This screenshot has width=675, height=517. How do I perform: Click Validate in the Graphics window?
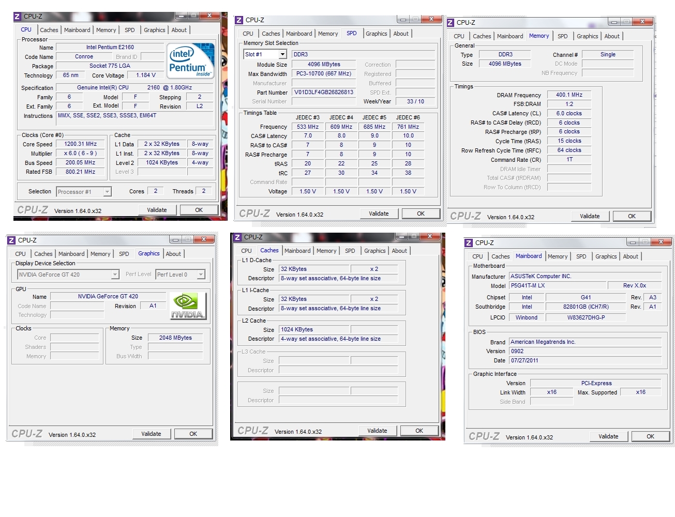click(x=152, y=434)
